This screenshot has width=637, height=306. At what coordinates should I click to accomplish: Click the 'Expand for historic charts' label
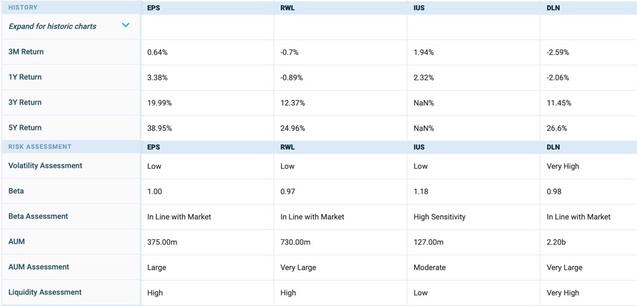tap(53, 27)
